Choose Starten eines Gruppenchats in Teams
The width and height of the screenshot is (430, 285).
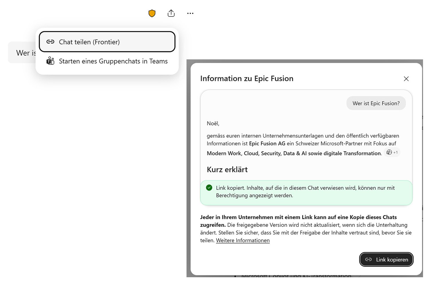point(107,61)
